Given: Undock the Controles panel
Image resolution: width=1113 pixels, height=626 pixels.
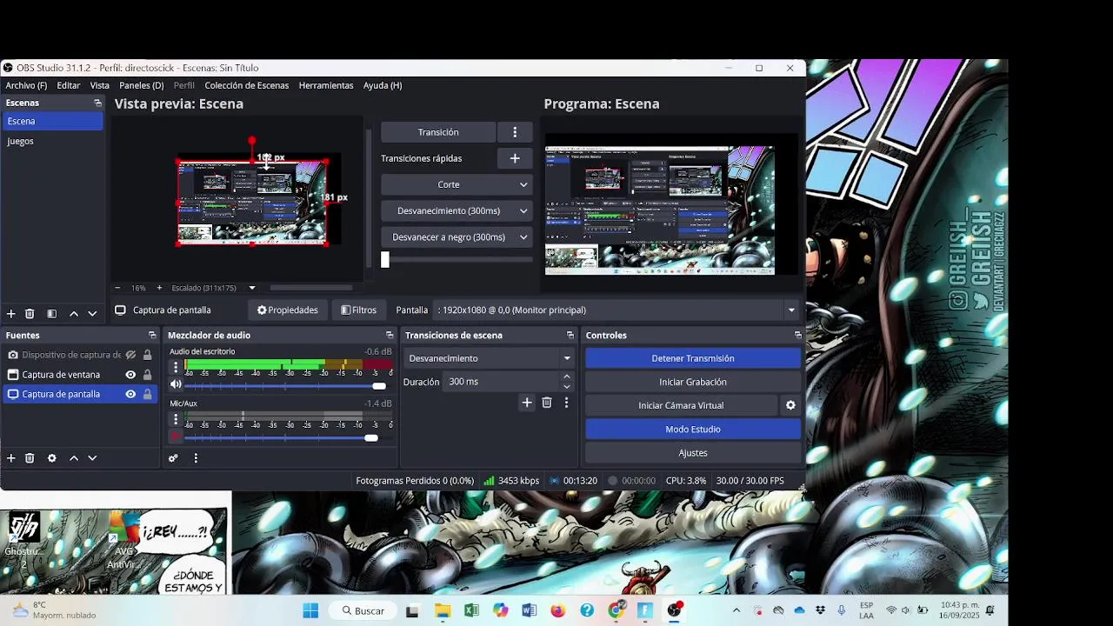Looking at the screenshot, I should (797, 335).
